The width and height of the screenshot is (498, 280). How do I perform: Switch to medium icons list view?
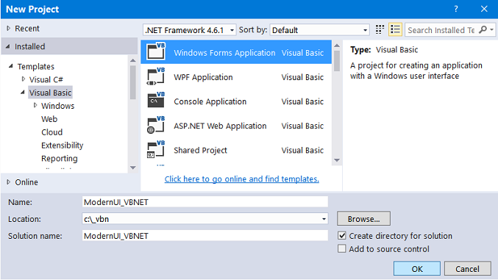tap(396, 30)
